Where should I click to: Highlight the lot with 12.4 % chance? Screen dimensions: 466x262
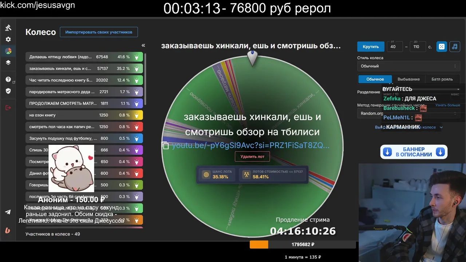coord(137,80)
